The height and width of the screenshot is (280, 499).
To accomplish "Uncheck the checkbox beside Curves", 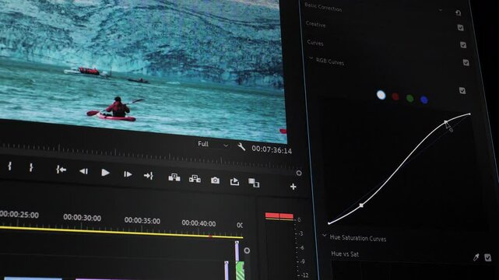I will (x=463, y=45).
